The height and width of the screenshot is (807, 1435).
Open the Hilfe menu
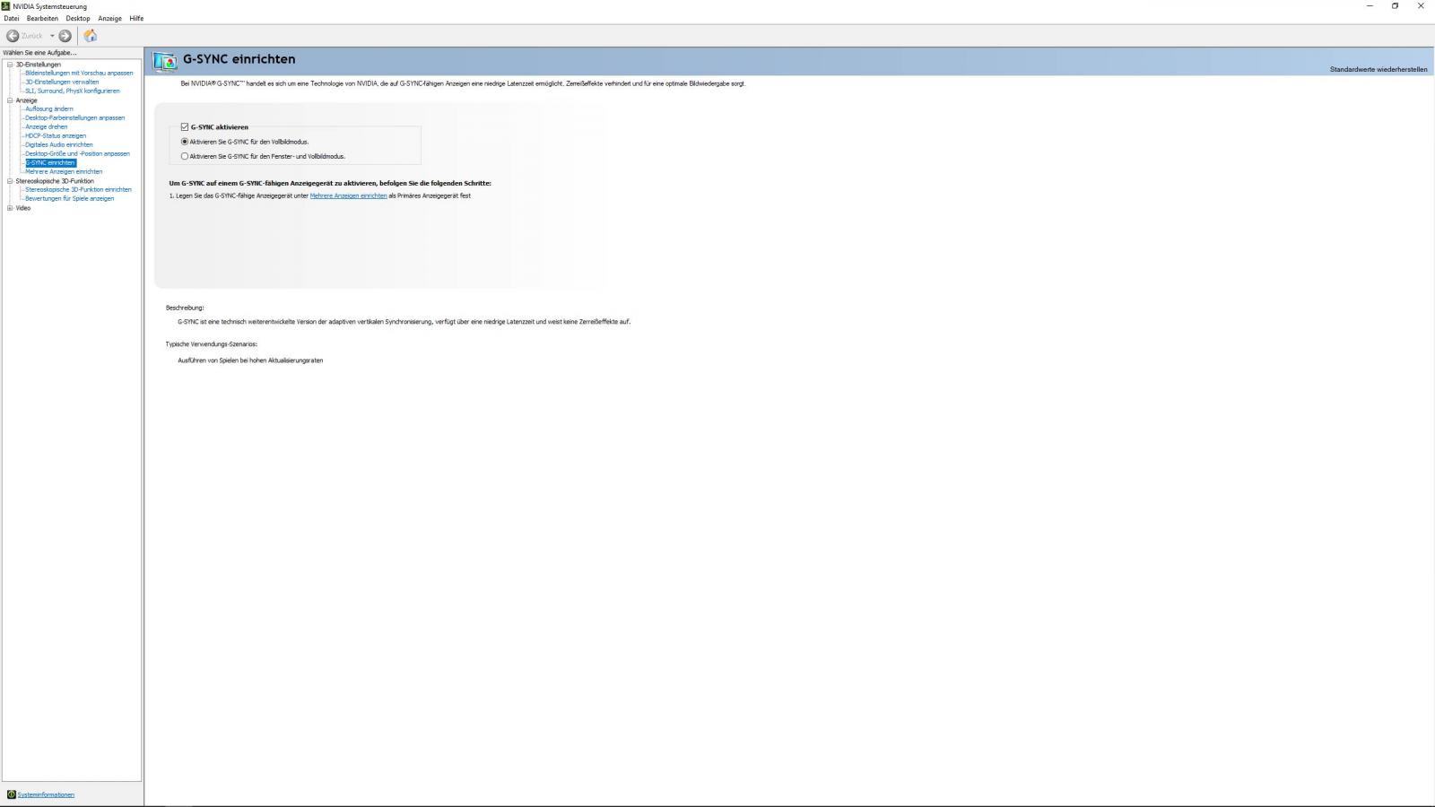click(x=136, y=18)
